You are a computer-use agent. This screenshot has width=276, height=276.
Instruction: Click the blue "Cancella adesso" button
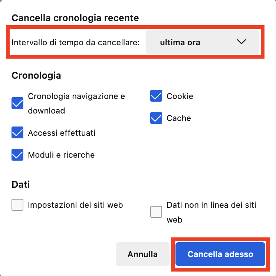click(x=220, y=254)
